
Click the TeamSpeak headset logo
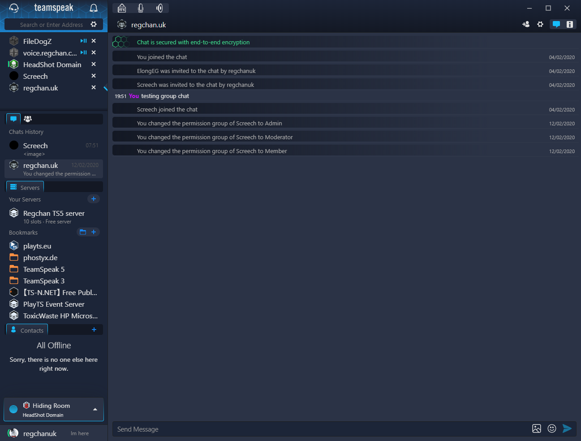click(x=14, y=8)
